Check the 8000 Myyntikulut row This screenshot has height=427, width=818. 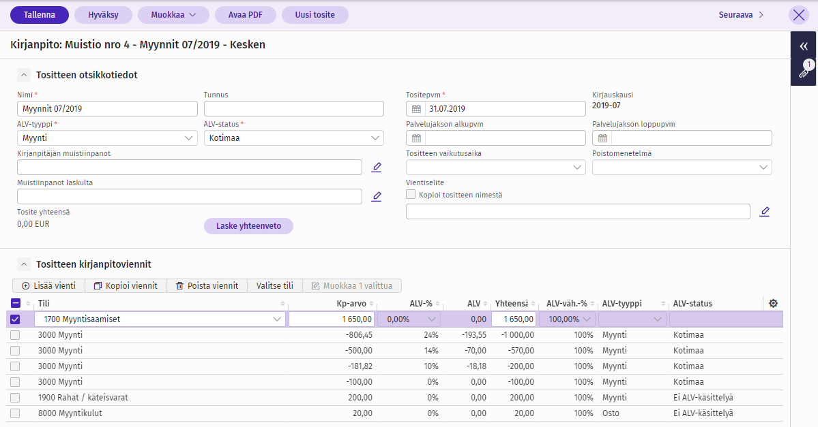[15, 413]
